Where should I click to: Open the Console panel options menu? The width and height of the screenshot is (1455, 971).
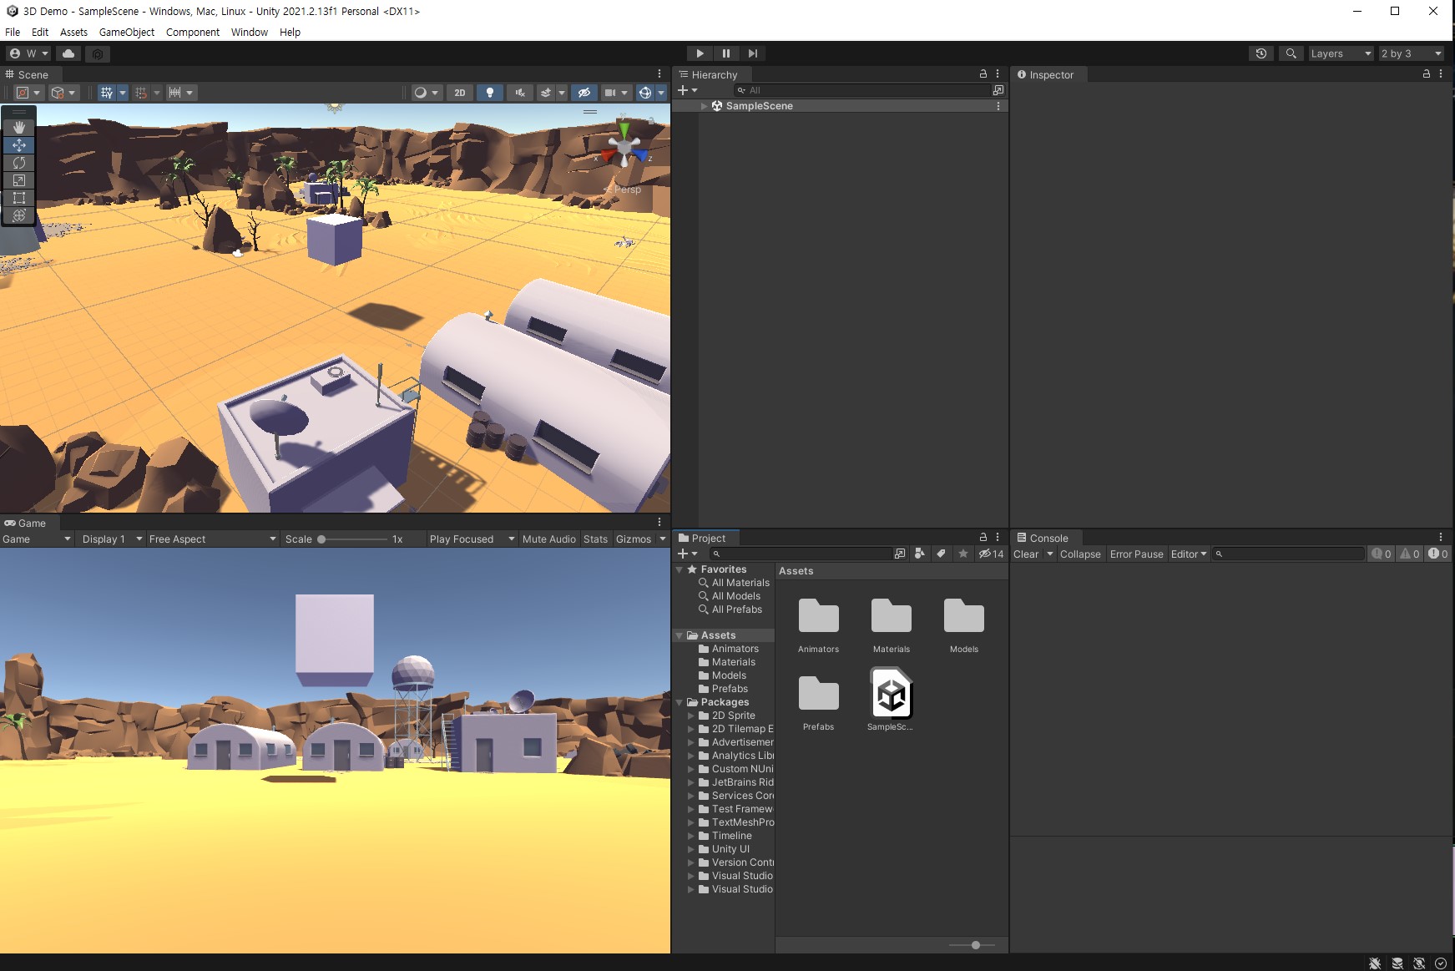1441,538
